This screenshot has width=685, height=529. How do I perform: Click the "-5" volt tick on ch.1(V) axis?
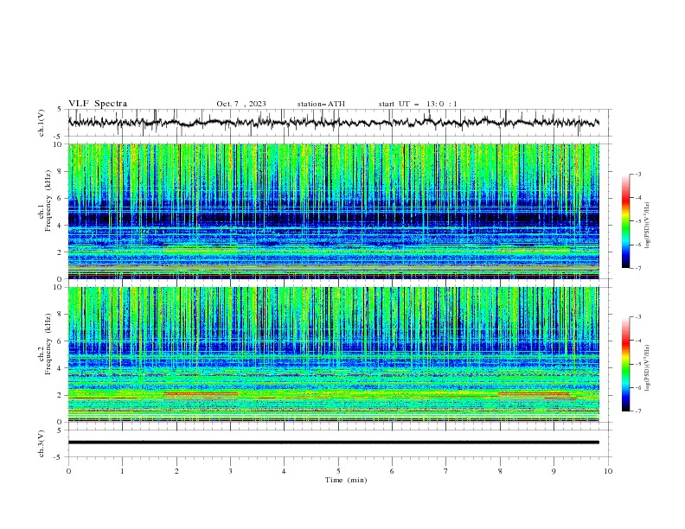click(59, 137)
